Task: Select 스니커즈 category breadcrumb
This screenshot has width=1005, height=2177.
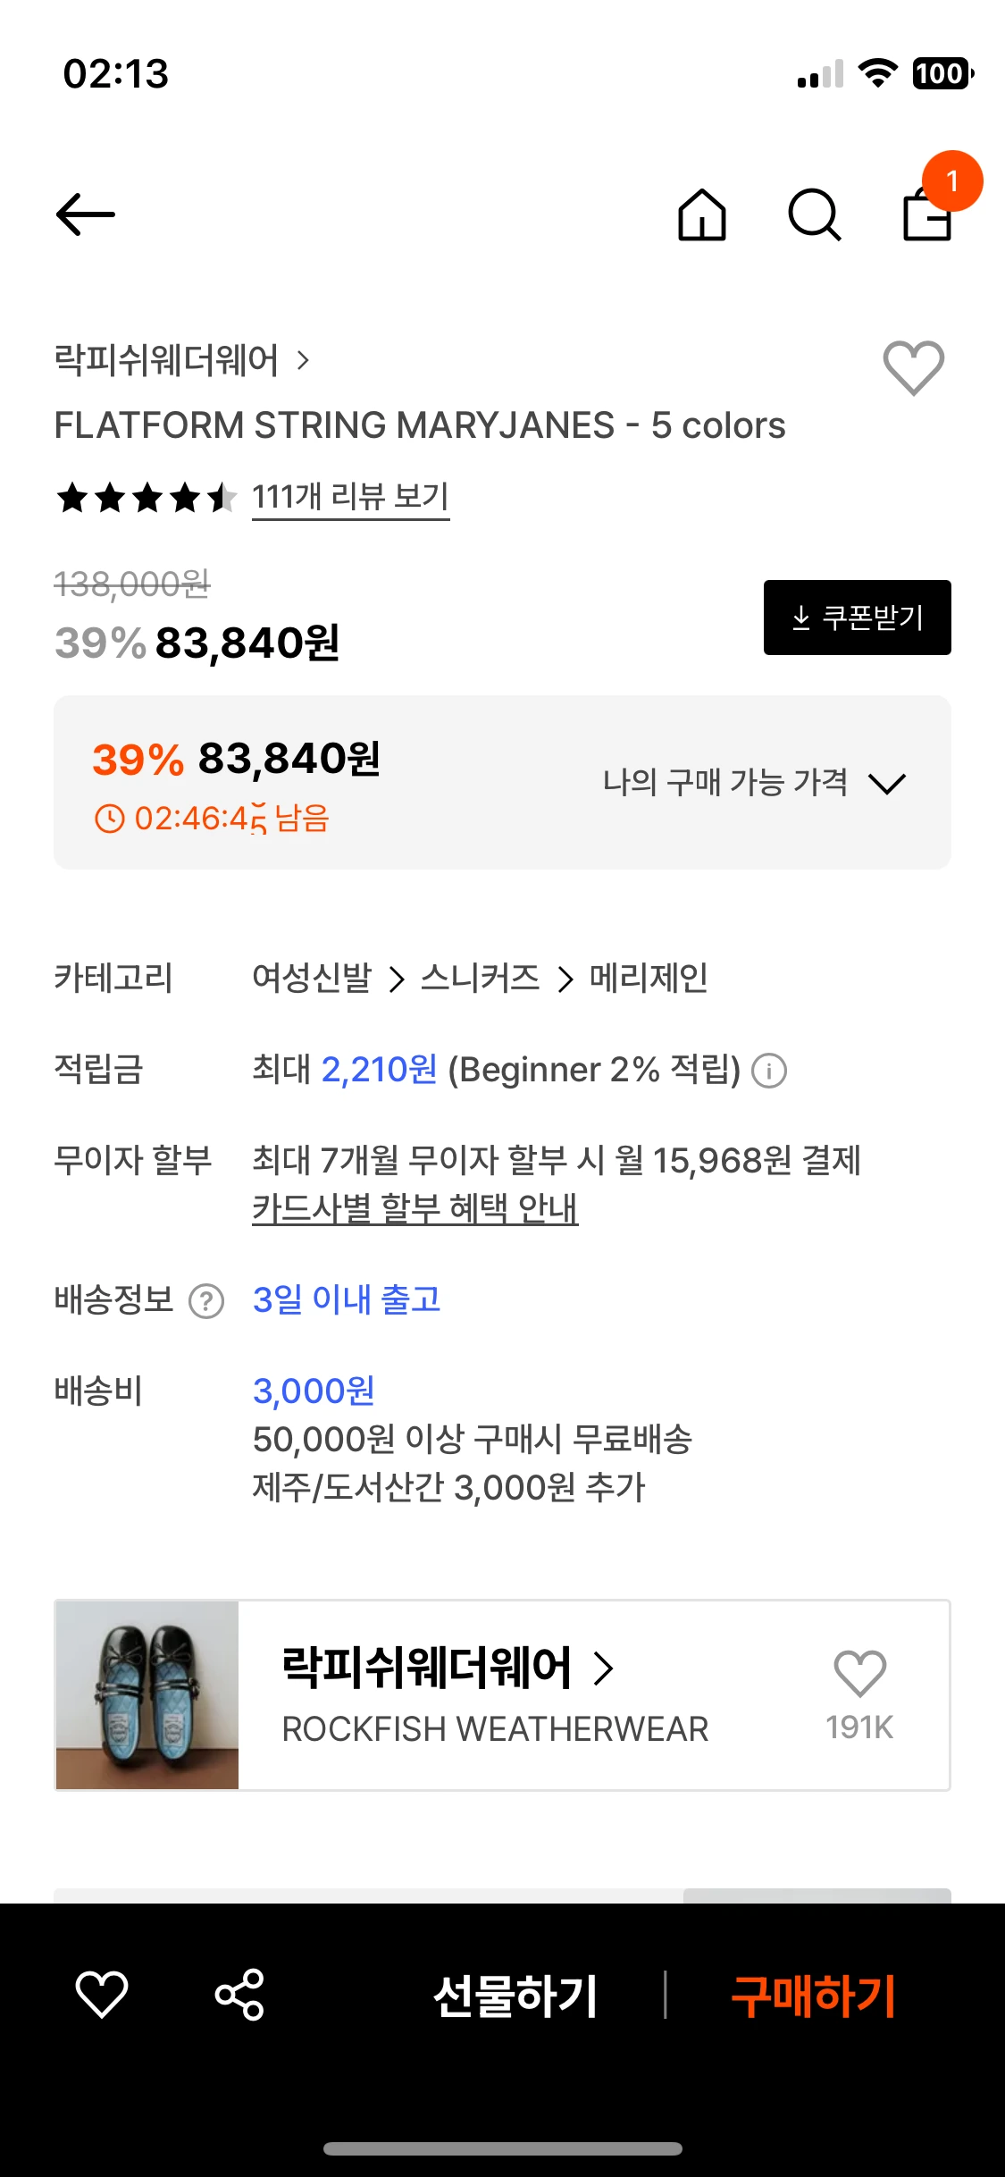Action: coord(480,979)
